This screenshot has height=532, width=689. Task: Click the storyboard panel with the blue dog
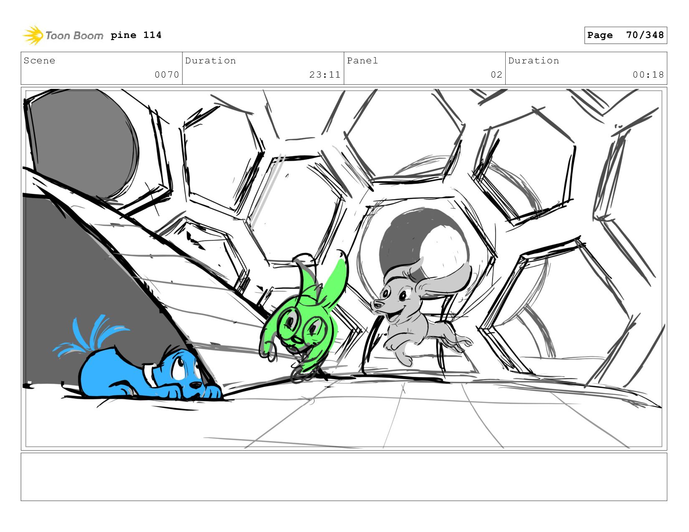tap(344, 269)
